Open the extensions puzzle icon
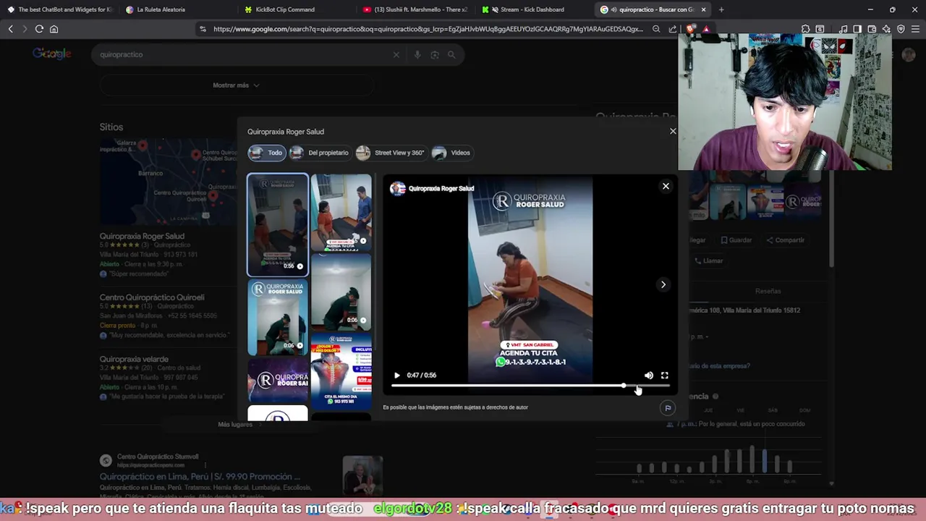 click(x=805, y=29)
